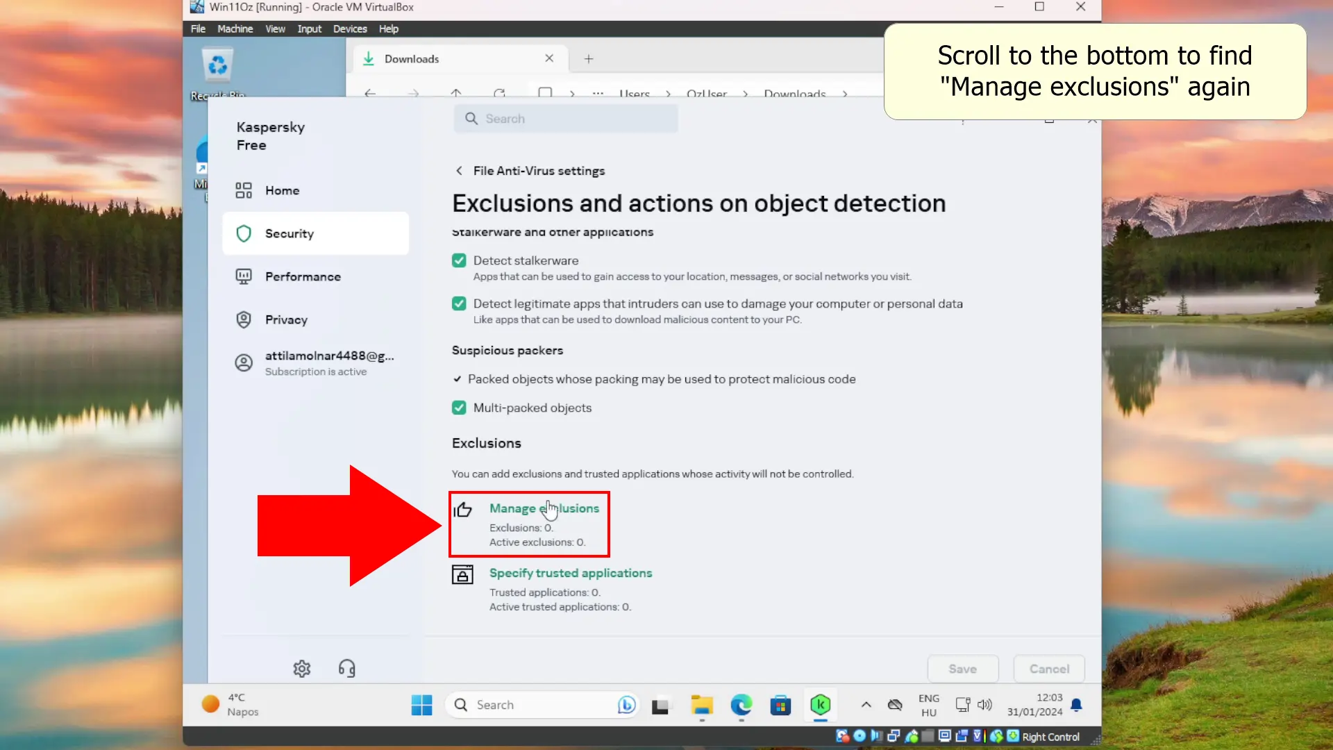Close the Downloads Explorer tab
The image size is (1333, 750).
click(549, 58)
